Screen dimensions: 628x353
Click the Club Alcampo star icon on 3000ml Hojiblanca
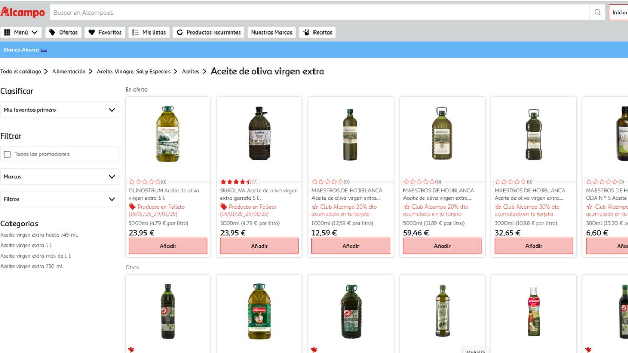point(498,207)
